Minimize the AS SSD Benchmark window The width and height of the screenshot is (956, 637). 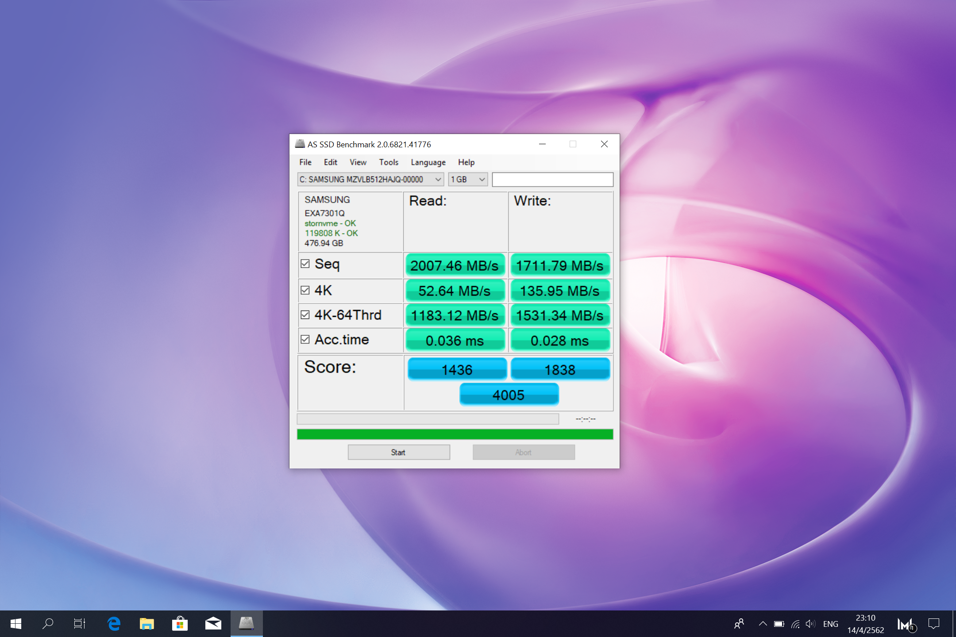pyautogui.click(x=542, y=144)
